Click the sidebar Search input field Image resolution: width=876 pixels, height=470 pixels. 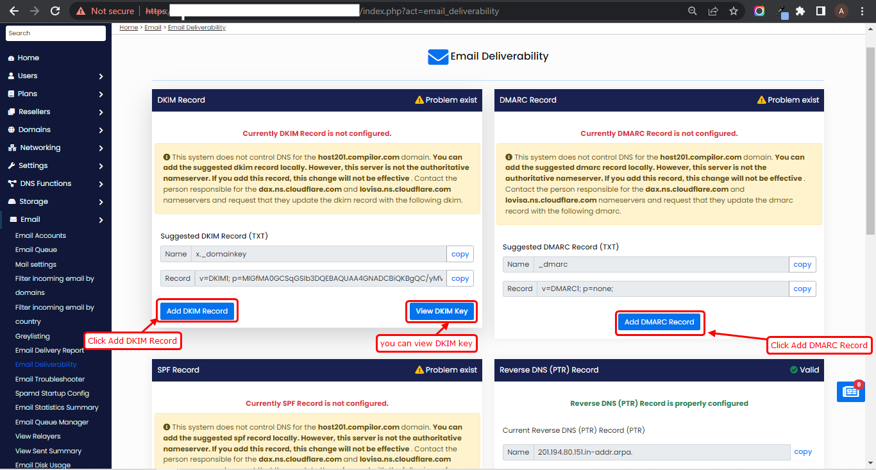click(56, 33)
